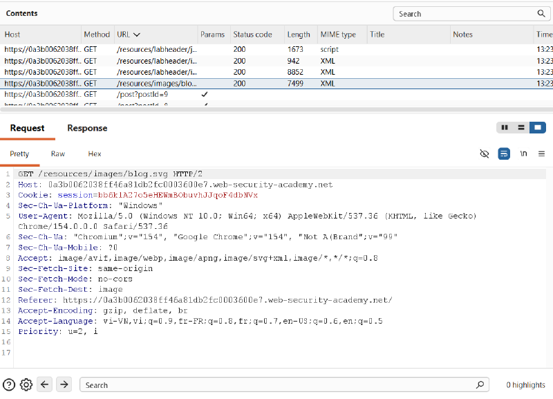
Task: Click the GET /resources/images/blog.svg request line
Action: pos(111,174)
